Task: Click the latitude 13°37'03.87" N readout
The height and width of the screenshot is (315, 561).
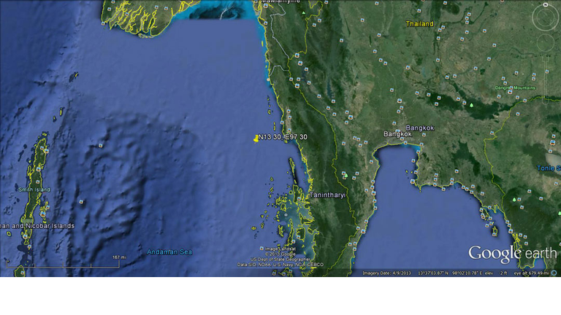Action: click(x=433, y=273)
